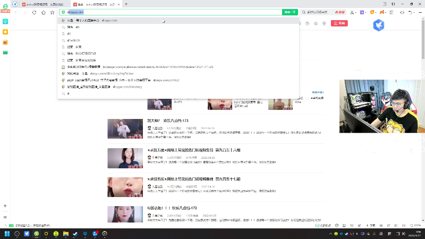This screenshot has width=425, height=239.
Task: Open the history clock icon on page header
Action: click(x=308, y=23)
